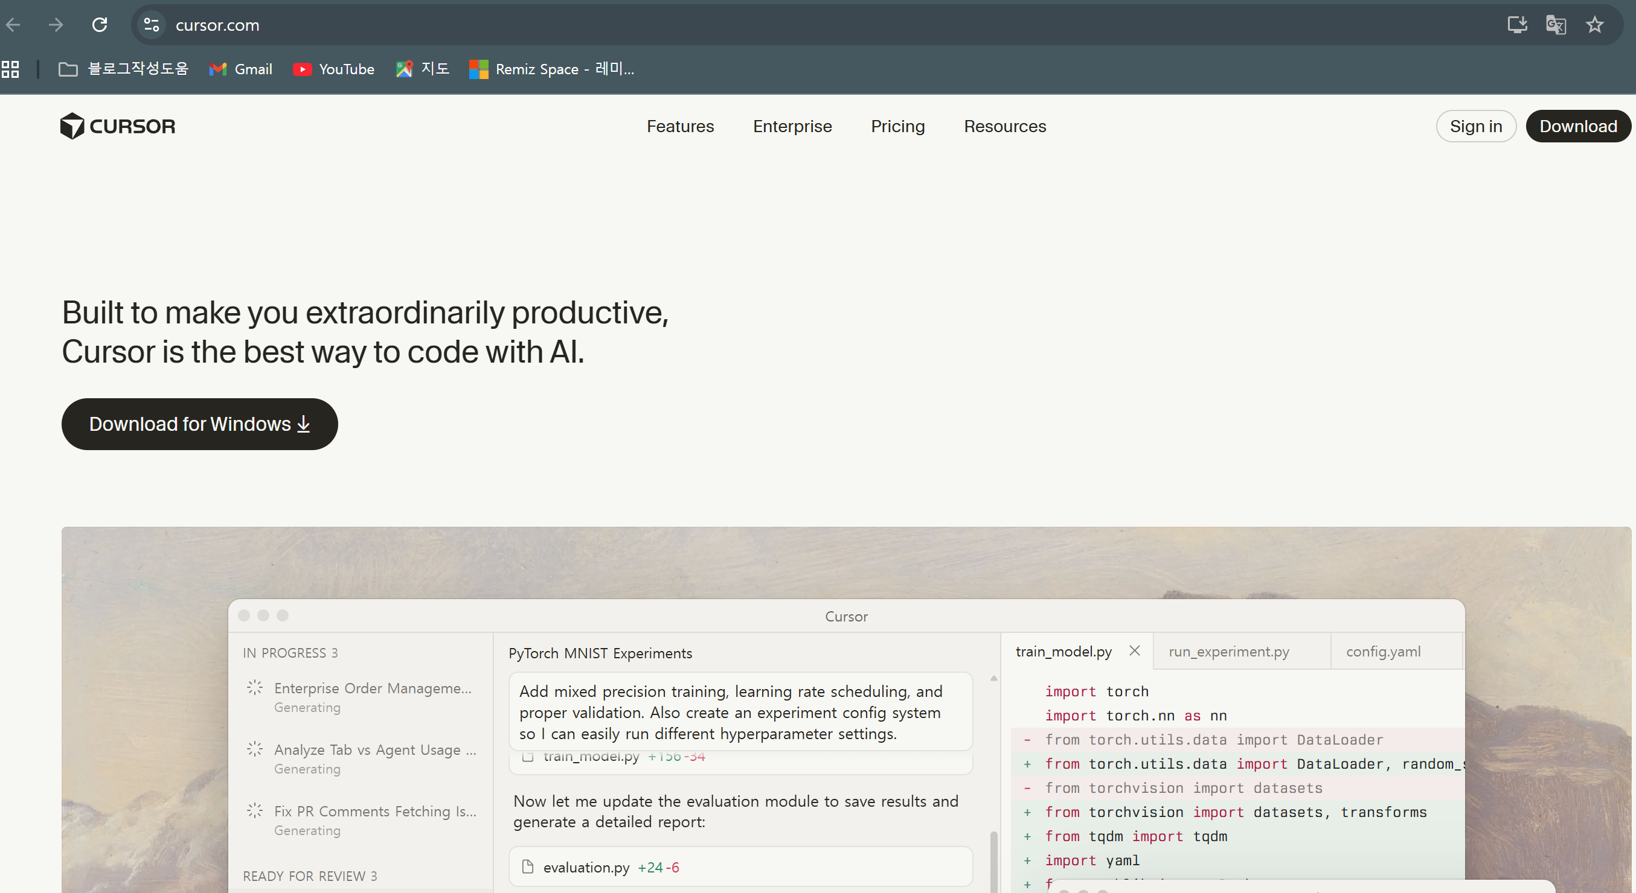Open the browser apps grid icon
Image resolution: width=1636 pixels, height=893 pixels.
(x=11, y=69)
